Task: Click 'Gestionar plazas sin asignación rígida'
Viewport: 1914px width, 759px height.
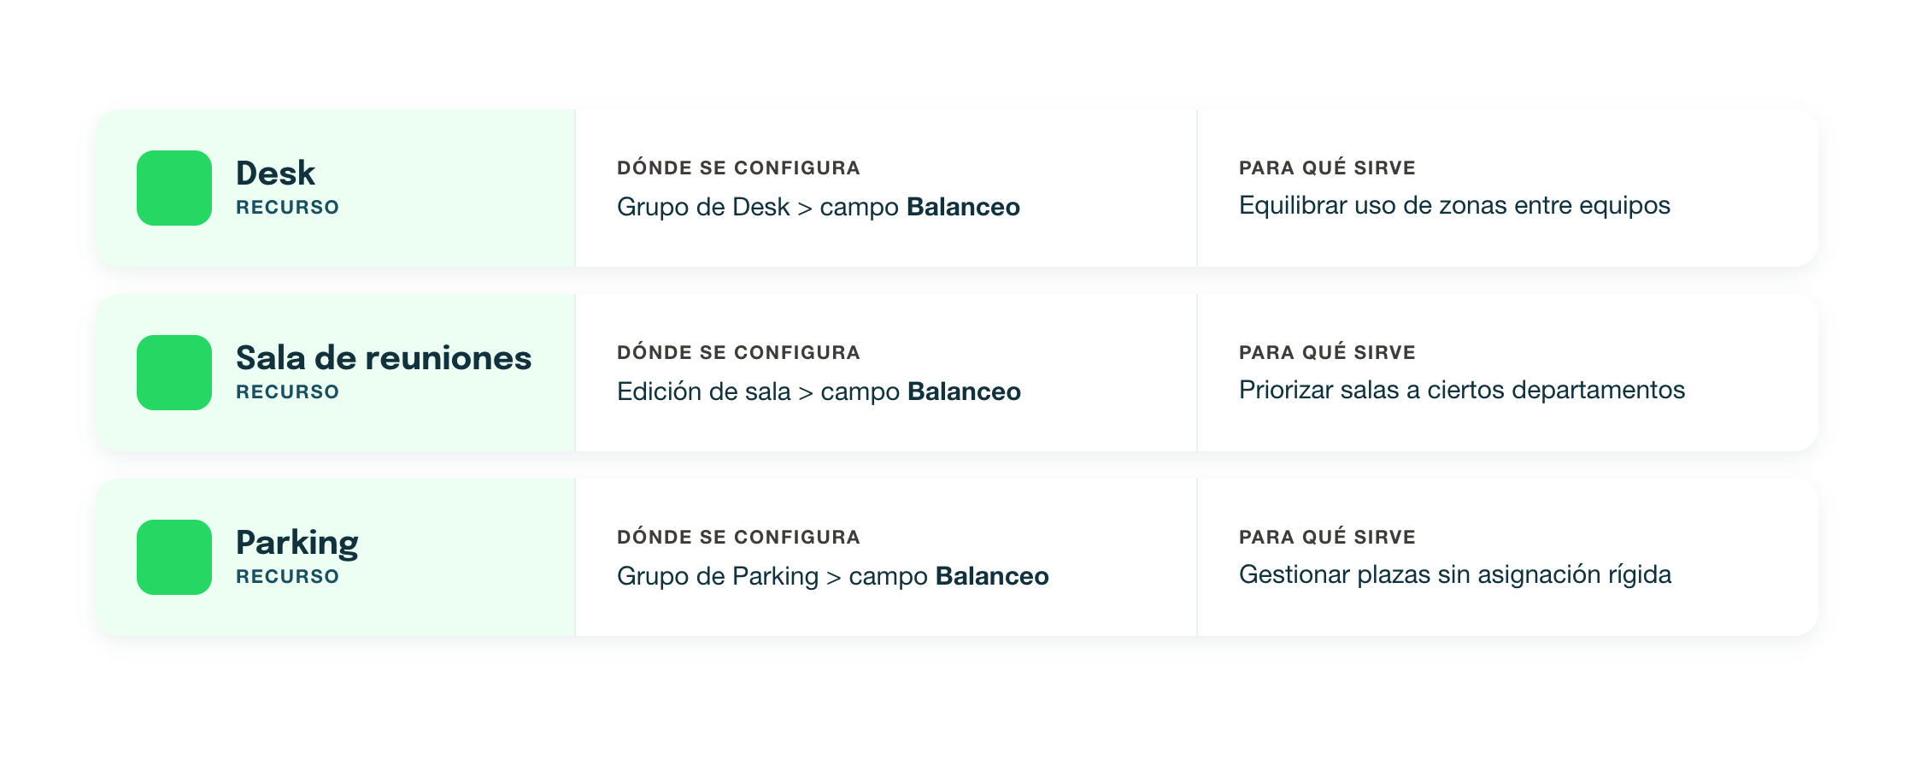Action: (1455, 574)
